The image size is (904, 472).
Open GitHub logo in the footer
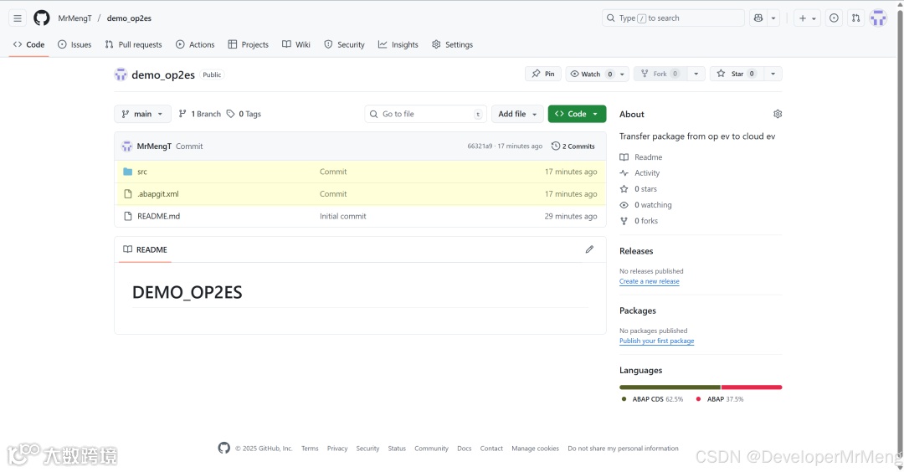(x=224, y=448)
